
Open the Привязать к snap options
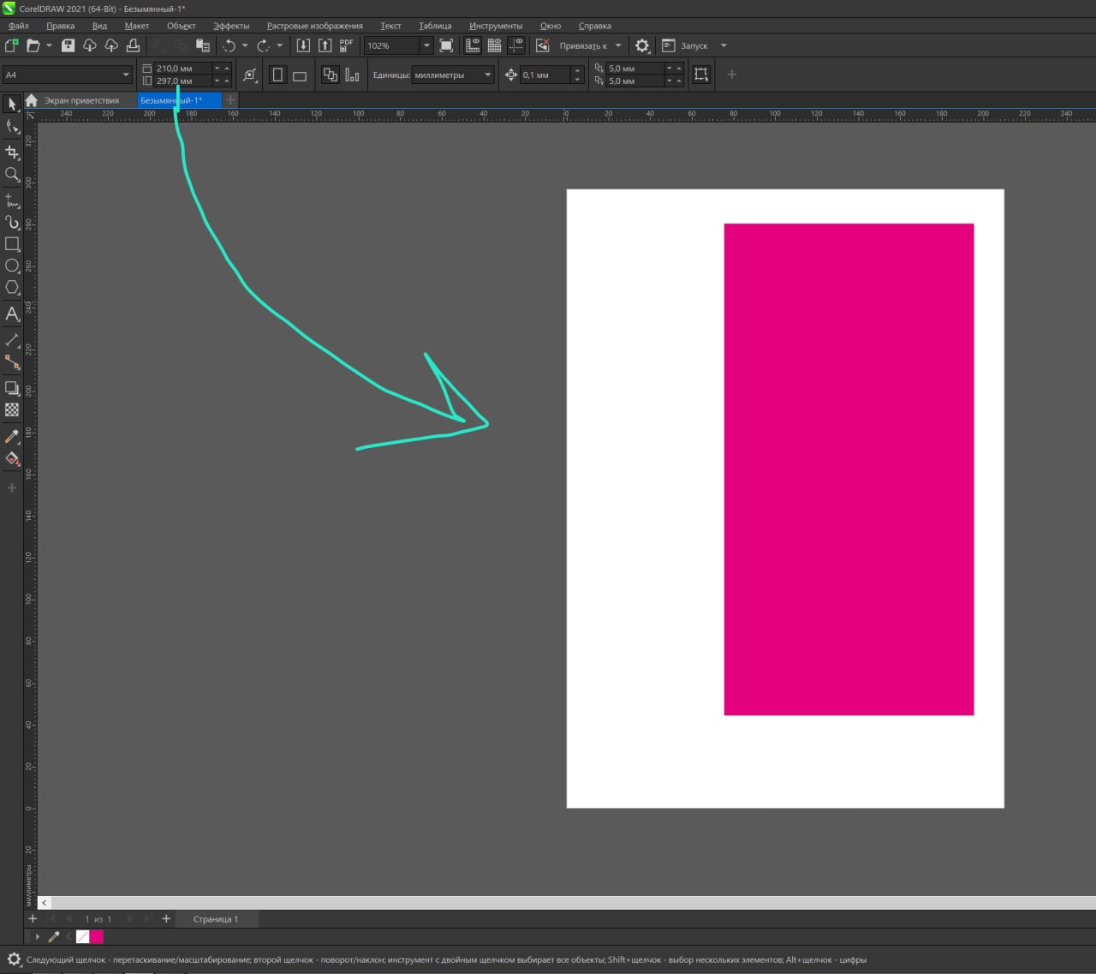pyautogui.click(x=590, y=45)
